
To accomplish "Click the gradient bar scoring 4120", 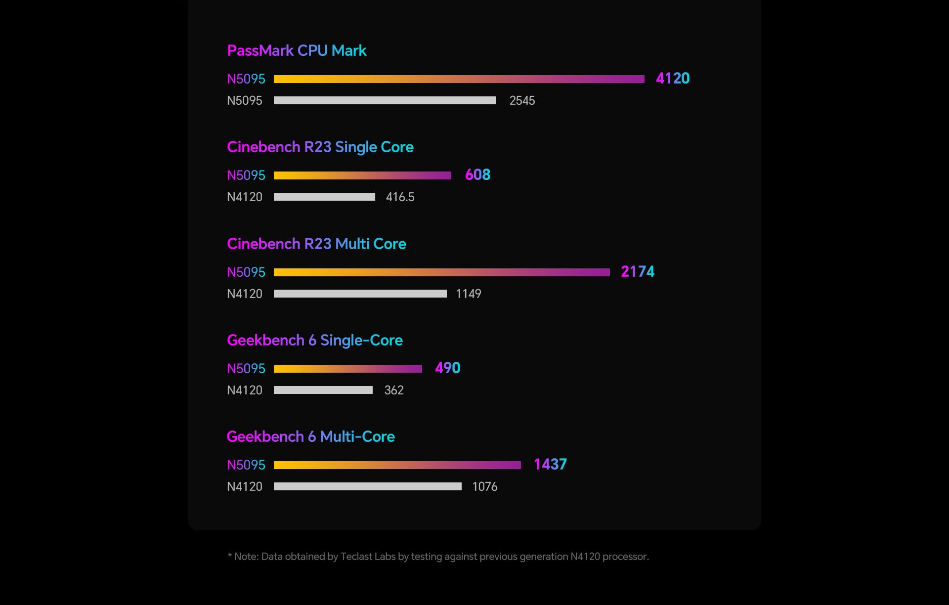I will coord(459,79).
